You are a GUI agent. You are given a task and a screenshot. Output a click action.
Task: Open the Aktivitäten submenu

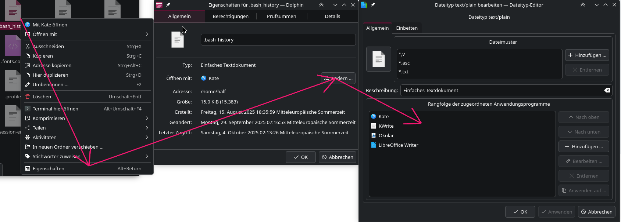click(x=87, y=137)
